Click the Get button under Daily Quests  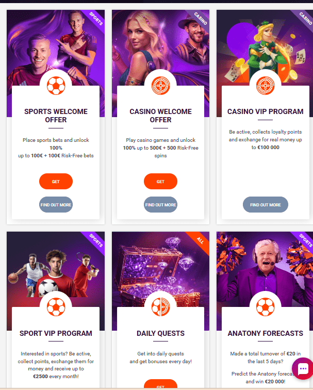[160, 384]
